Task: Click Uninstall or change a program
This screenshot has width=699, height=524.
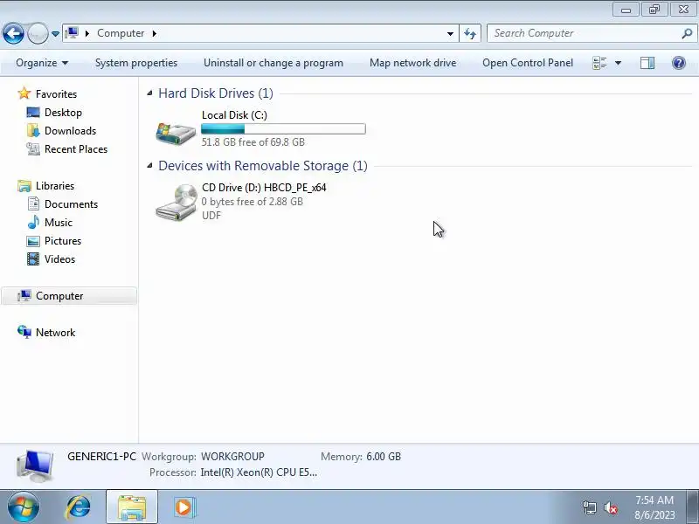Action: point(273,63)
